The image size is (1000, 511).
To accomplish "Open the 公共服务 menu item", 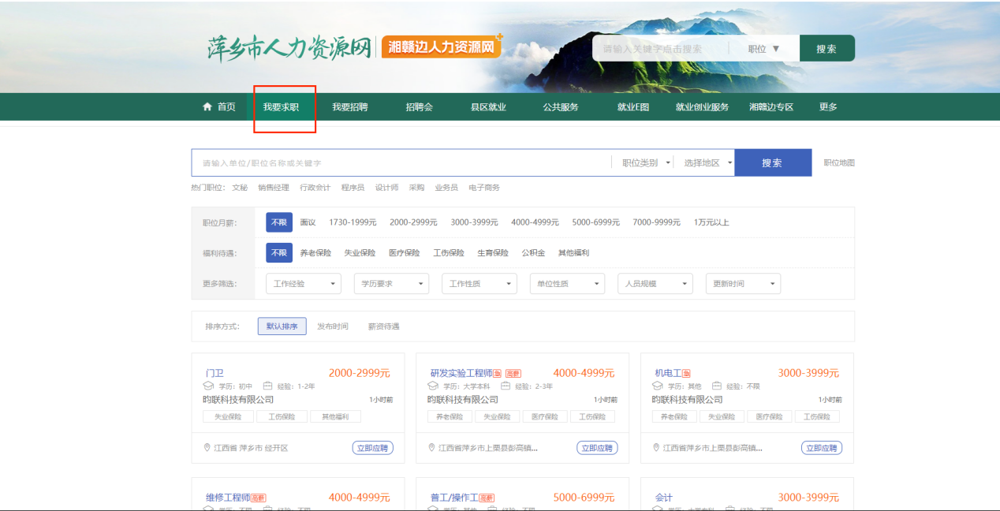I will (x=561, y=107).
